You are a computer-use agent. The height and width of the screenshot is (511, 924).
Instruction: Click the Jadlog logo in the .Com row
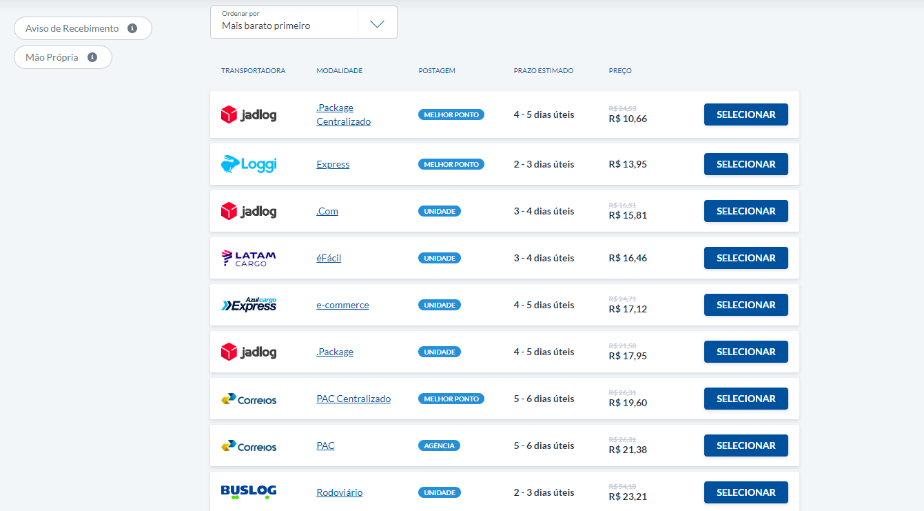point(248,211)
